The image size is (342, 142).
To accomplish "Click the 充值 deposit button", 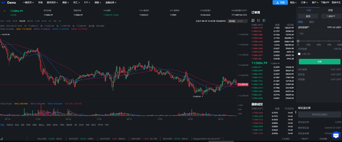I will point(280,2).
